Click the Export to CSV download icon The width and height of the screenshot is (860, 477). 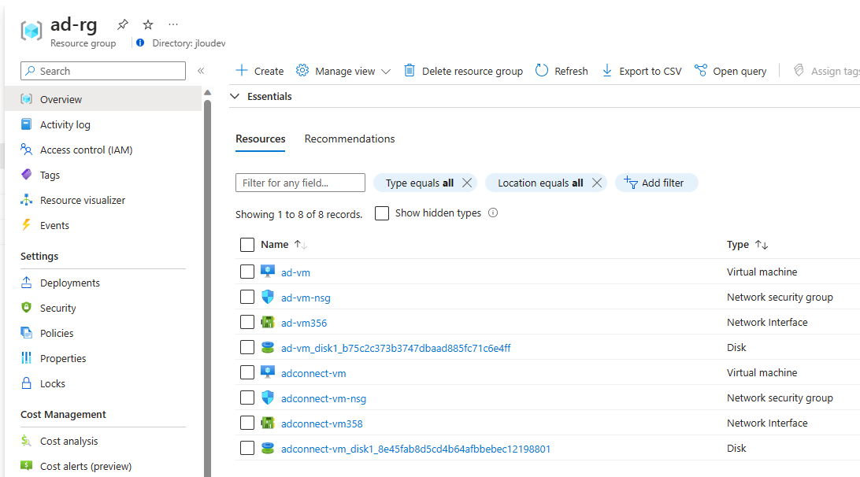click(607, 71)
